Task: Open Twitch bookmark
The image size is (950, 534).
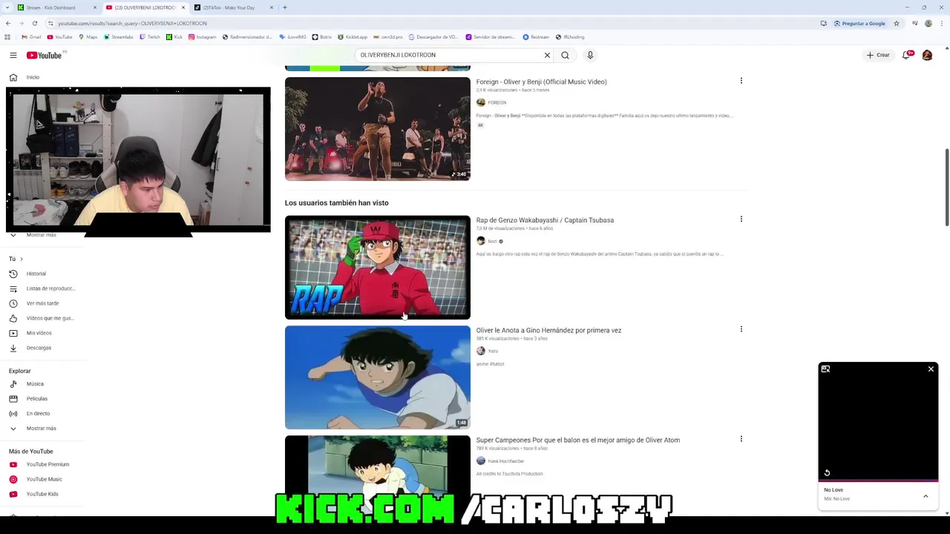Action: 150,37
